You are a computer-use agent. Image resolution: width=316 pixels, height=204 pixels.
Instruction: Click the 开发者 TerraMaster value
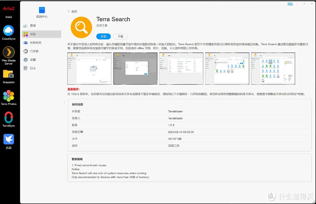pos(176,111)
